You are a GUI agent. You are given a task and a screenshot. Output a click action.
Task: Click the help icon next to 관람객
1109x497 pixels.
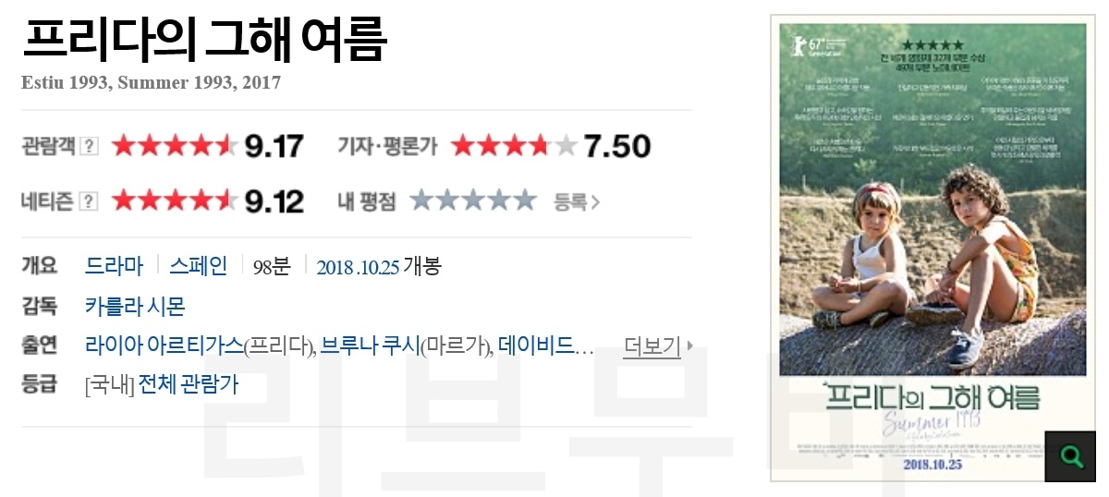coord(90,146)
